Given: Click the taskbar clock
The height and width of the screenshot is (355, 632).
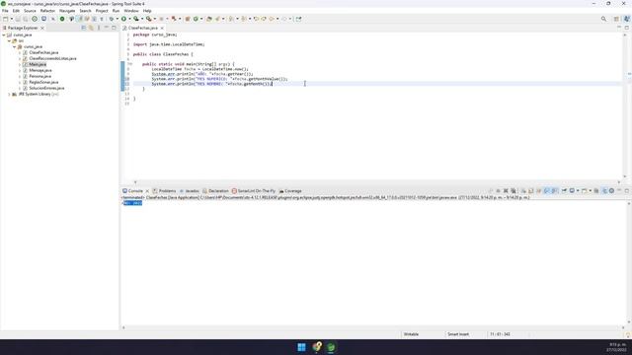Looking at the screenshot, I should pos(616,347).
